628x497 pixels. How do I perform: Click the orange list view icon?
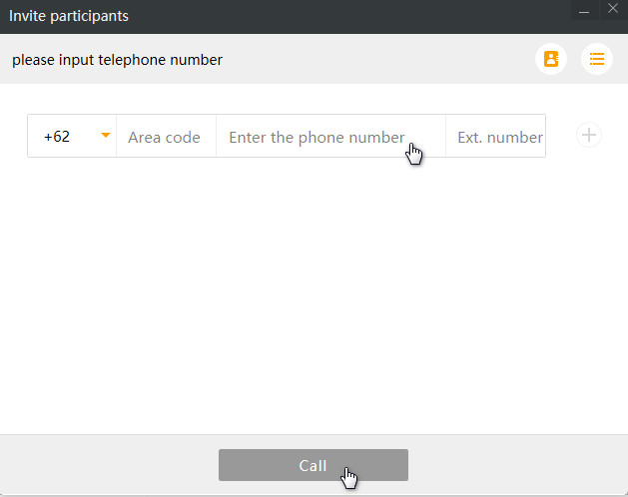pos(597,59)
